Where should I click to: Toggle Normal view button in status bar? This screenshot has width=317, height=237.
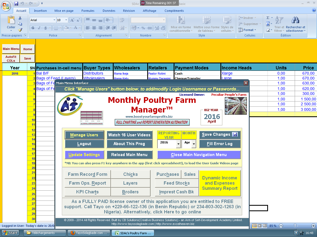click(x=255, y=226)
